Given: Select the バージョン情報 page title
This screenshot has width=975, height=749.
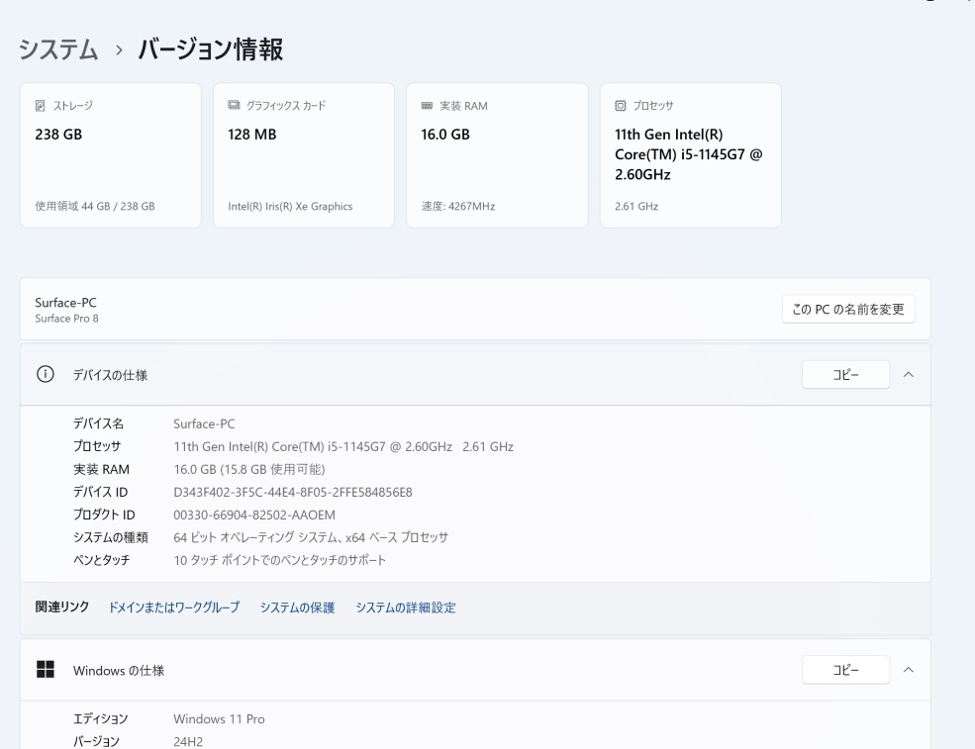Looking at the screenshot, I should point(210,49).
